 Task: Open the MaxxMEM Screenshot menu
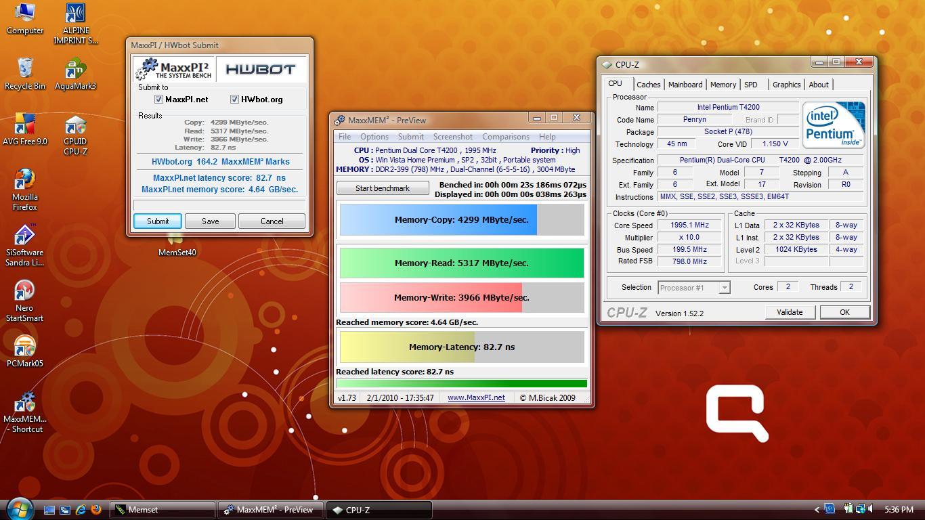pos(453,137)
